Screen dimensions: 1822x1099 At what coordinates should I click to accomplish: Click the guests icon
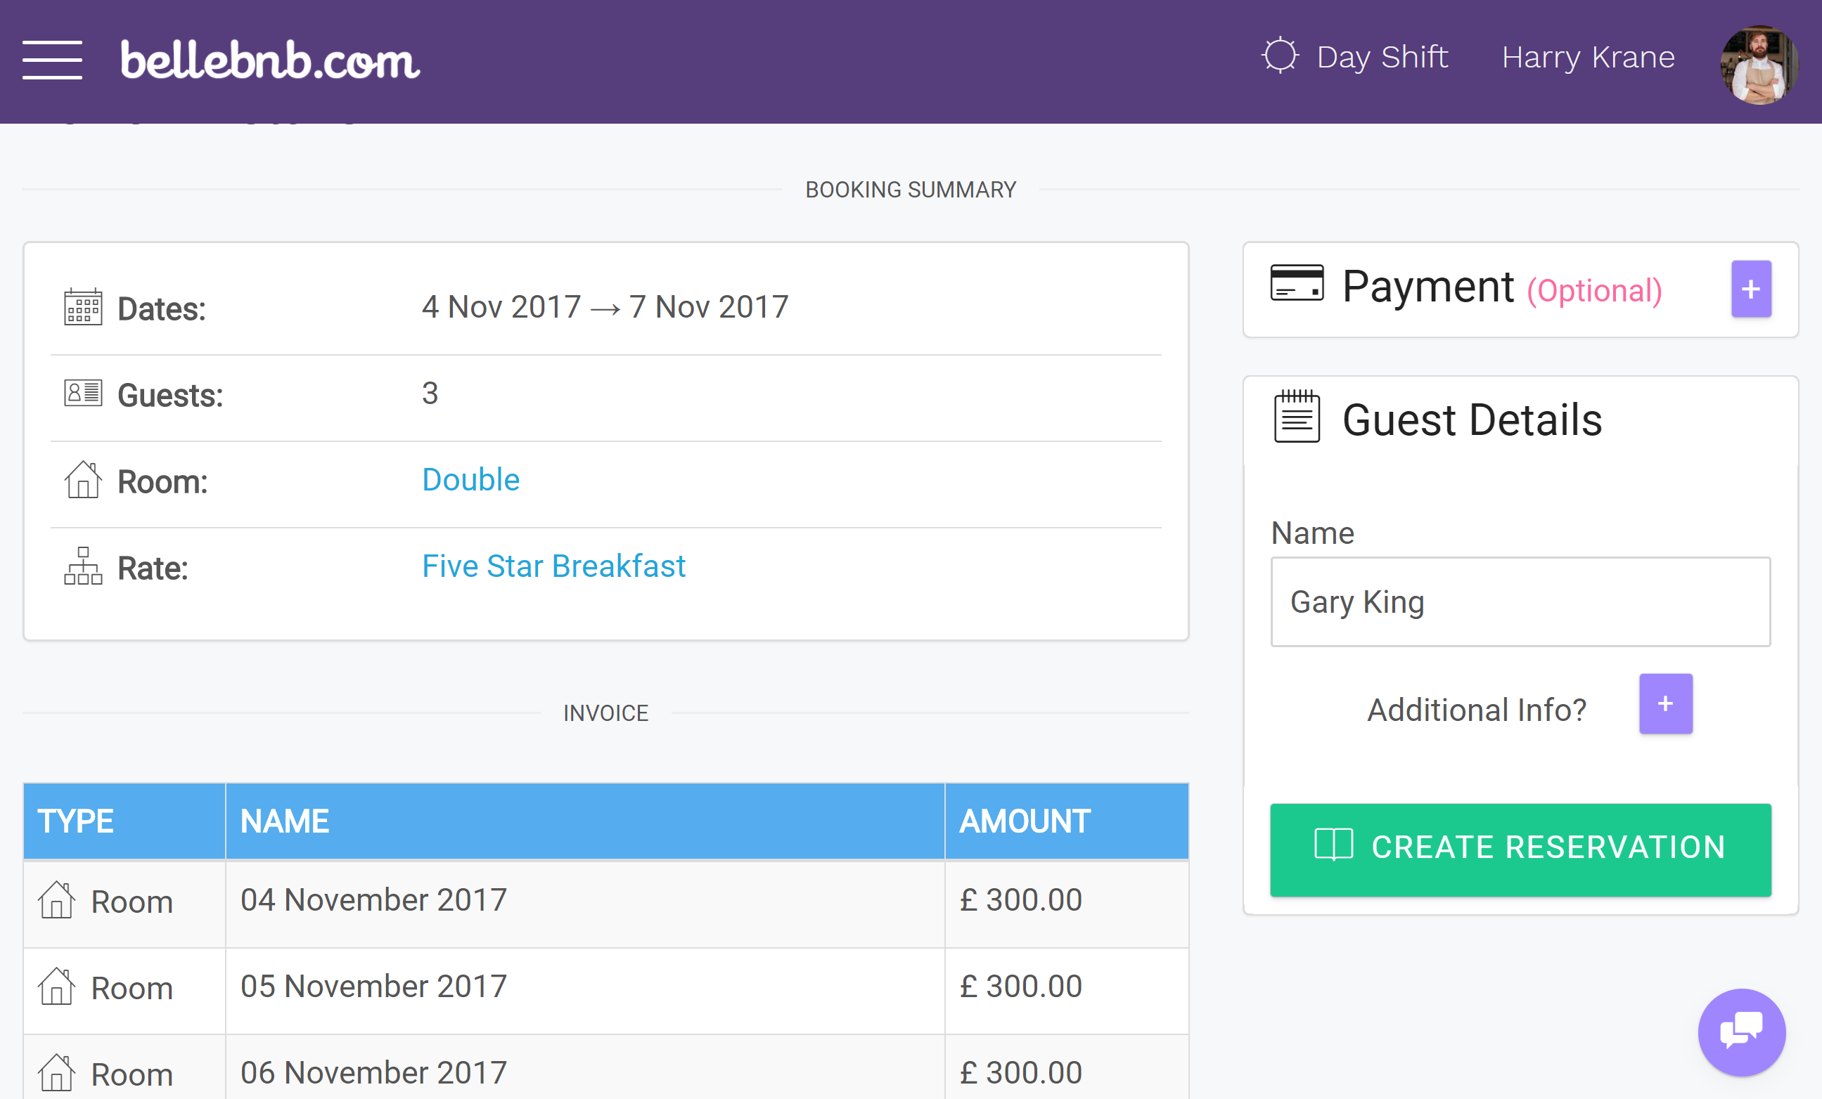(82, 394)
